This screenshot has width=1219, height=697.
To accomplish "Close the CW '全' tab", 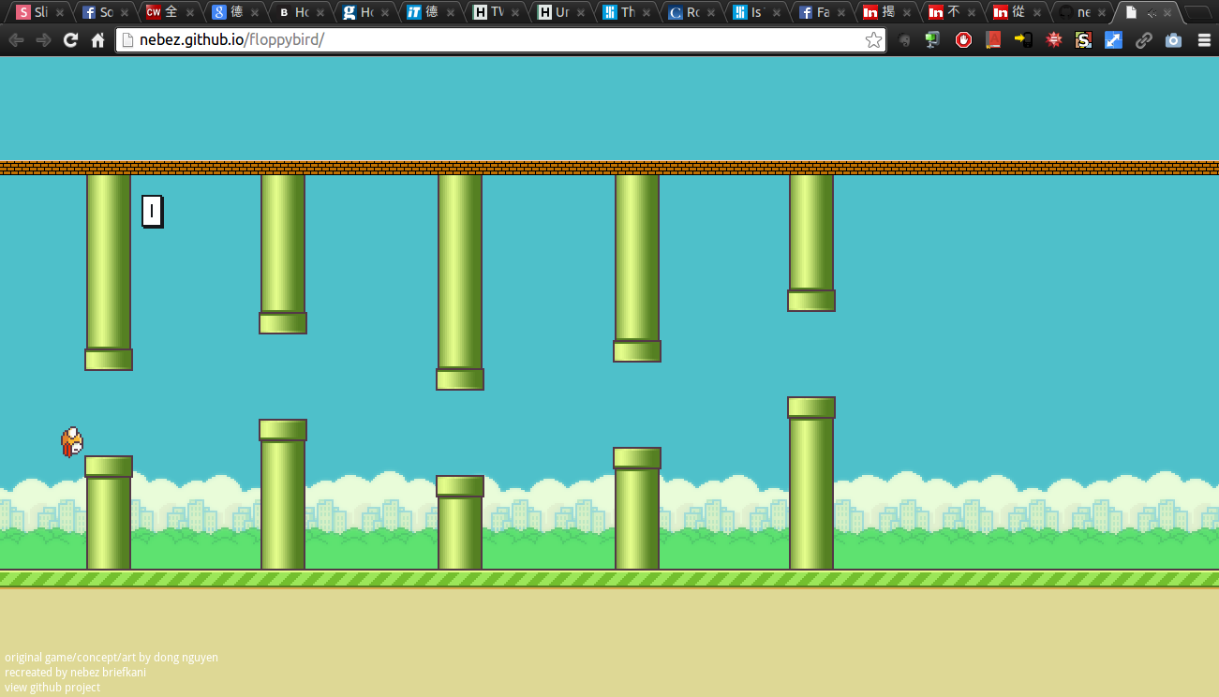I will (x=190, y=13).
